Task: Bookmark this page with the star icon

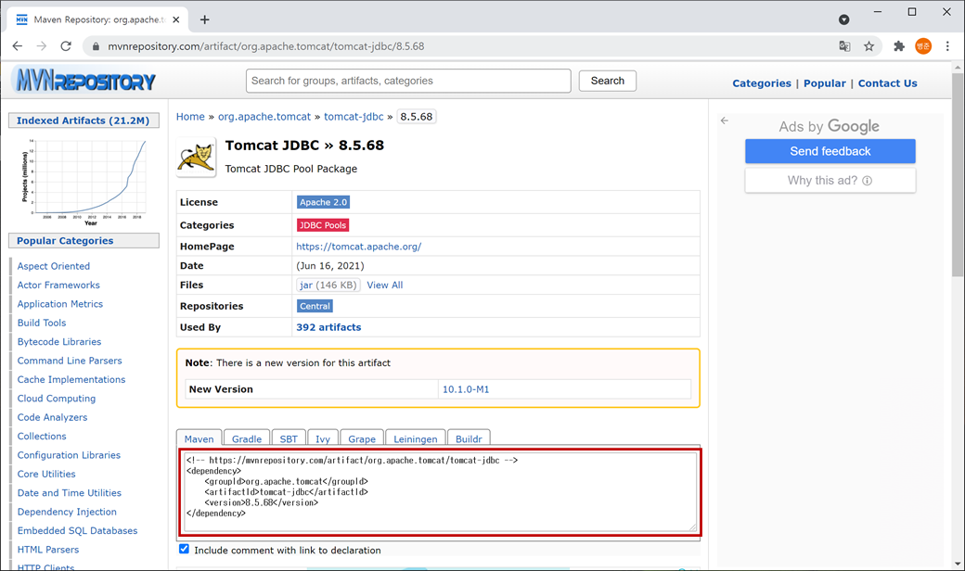Action: pos(868,46)
